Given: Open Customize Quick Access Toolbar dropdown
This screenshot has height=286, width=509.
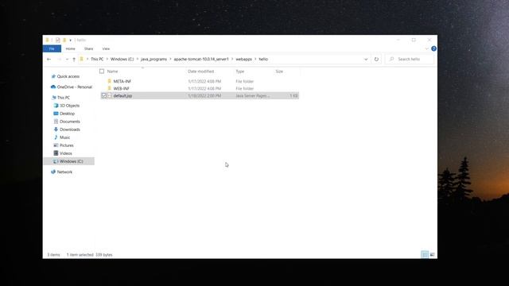Looking at the screenshot, I should pyautogui.click(x=71, y=41).
